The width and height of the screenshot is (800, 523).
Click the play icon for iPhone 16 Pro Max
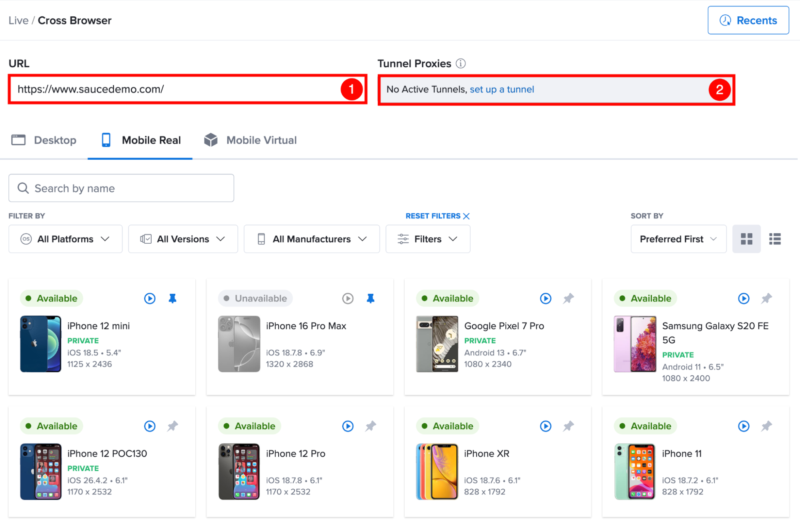tap(348, 299)
